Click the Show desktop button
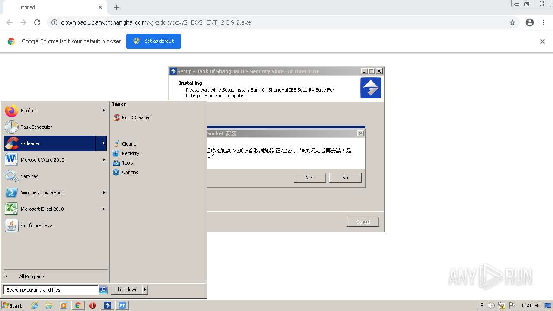 click(x=548, y=305)
